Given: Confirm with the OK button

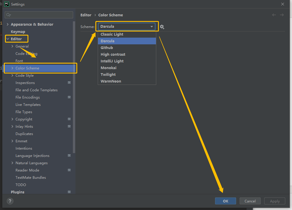Looking at the screenshot, I should pyautogui.click(x=226, y=201).
